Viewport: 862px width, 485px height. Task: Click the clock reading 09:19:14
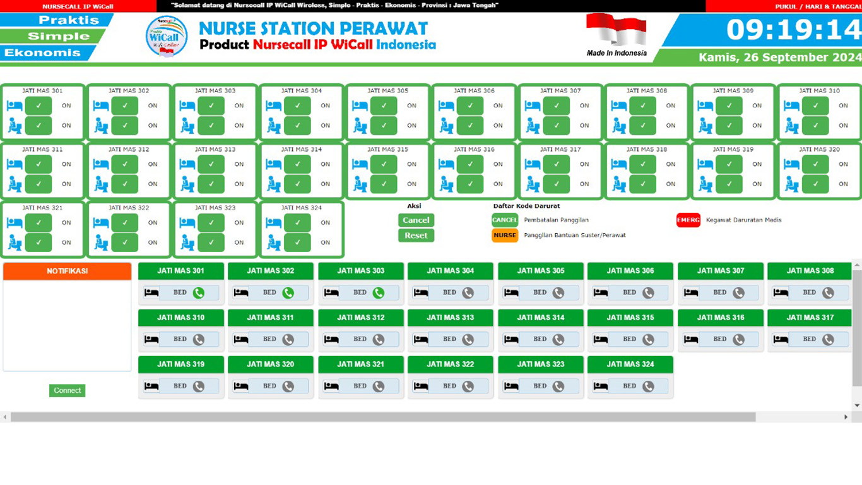[x=794, y=30]
